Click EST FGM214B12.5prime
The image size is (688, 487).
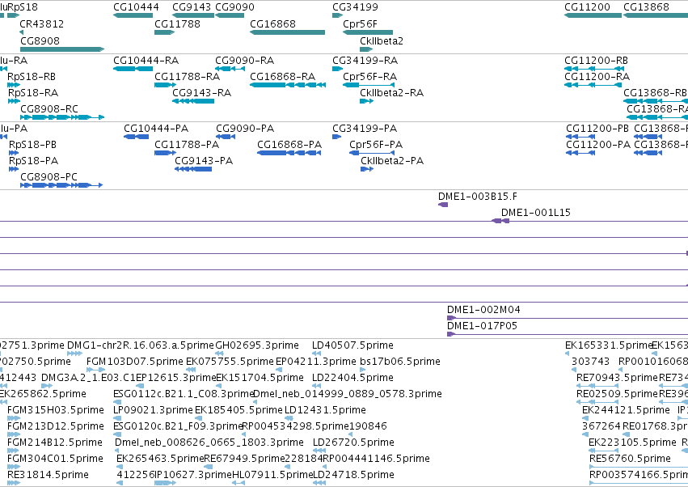pos(14,451)
